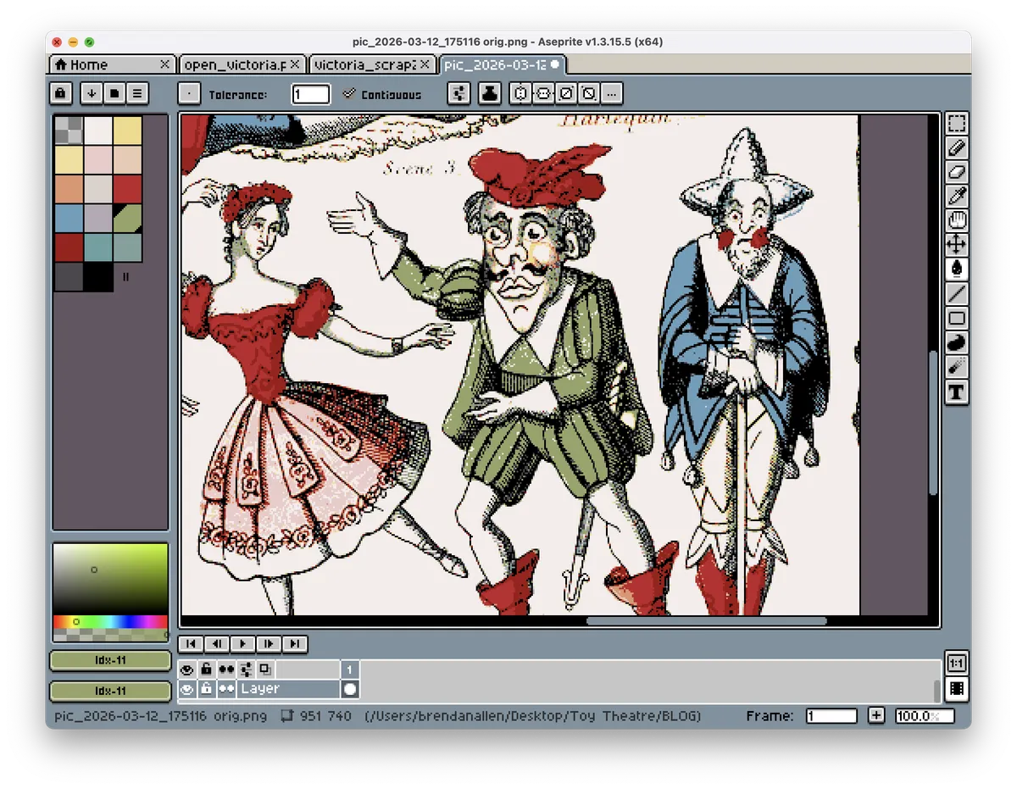Select the Rectangular Marquee tool
This screenshot has width=1017, height=789.
[x=957, y=124]
